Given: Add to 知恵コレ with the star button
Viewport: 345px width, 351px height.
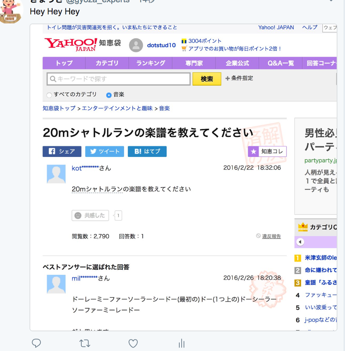Looking at the screenshot, I should pos(267,152).
